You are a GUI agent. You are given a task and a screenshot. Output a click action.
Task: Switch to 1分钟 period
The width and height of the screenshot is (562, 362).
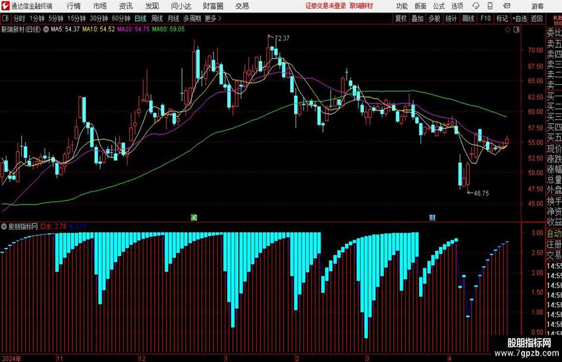[37, 18]
